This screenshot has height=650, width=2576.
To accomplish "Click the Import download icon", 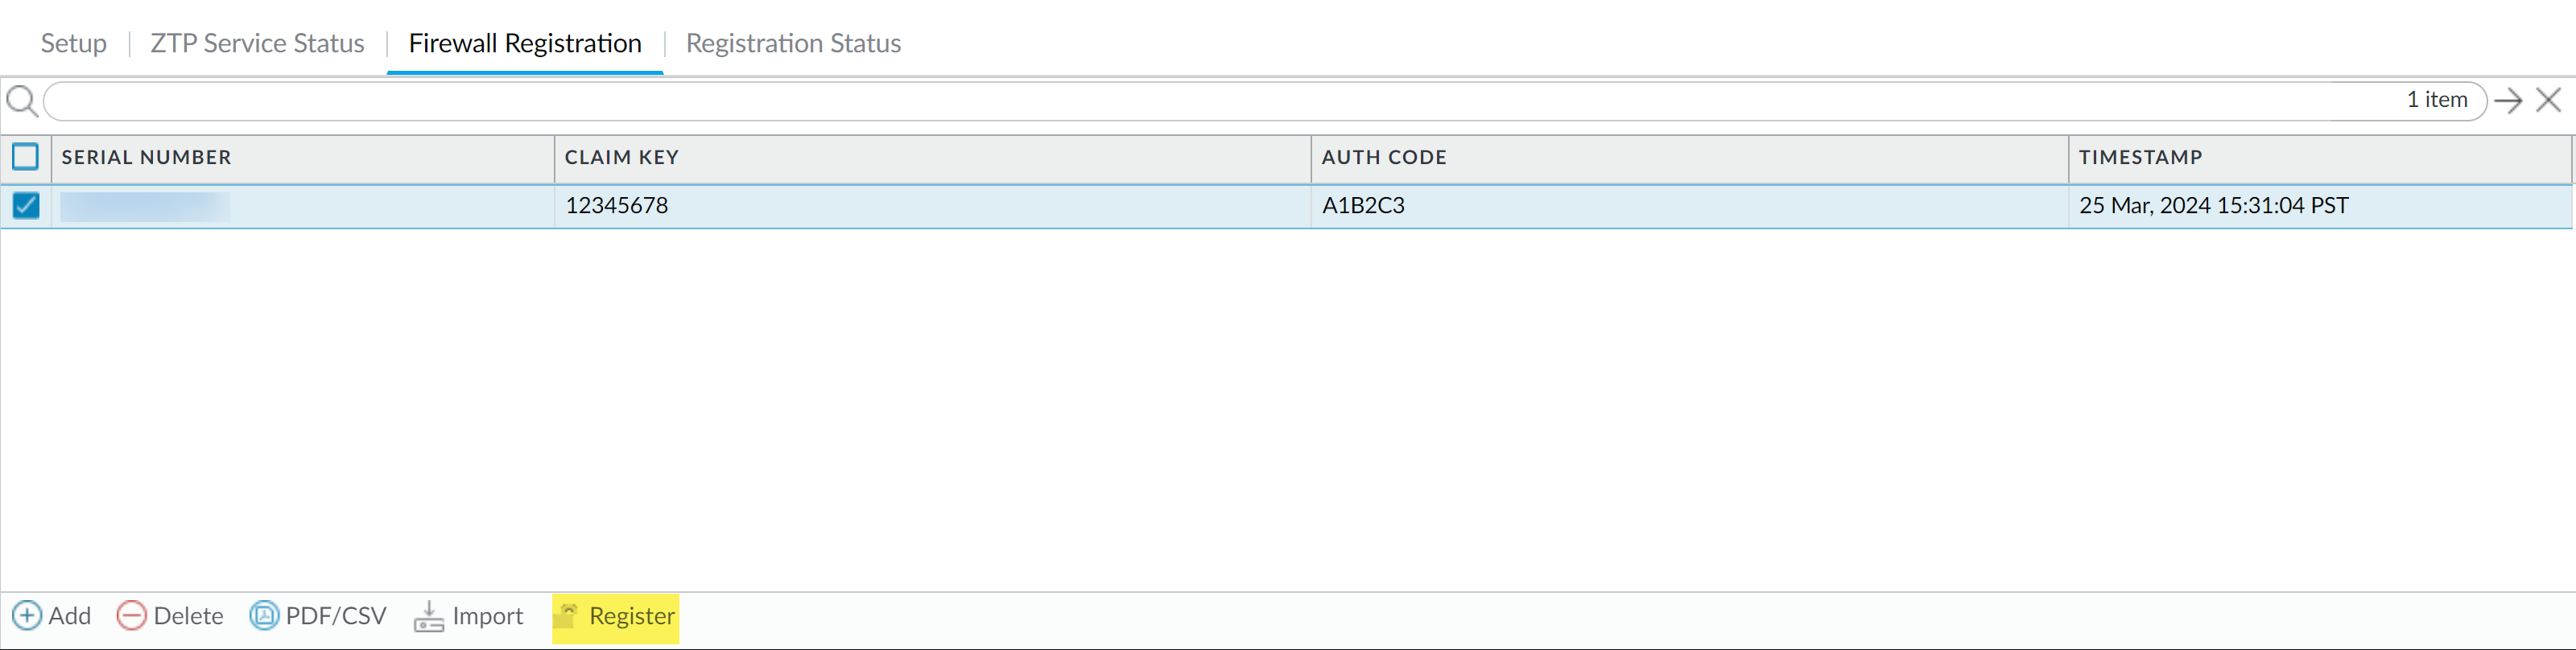I will tap(429, 616).
